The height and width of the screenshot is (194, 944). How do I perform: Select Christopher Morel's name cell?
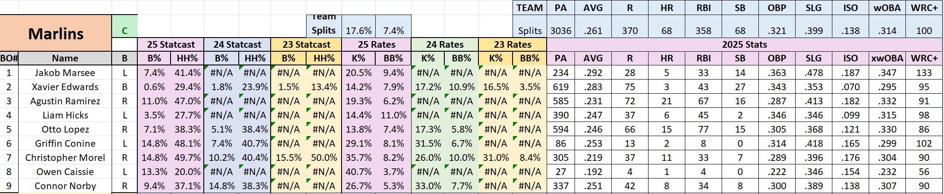coord(65,158)
